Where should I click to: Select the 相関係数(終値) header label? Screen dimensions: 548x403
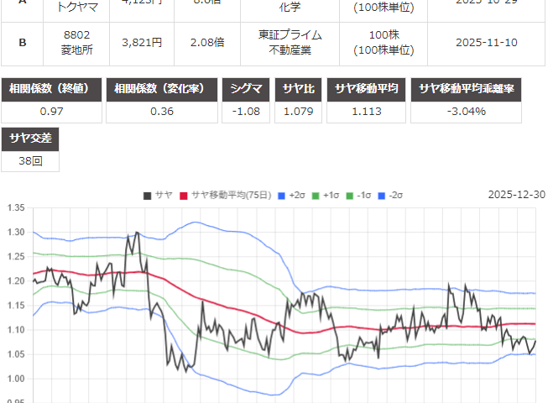click(x=54, y=89)
